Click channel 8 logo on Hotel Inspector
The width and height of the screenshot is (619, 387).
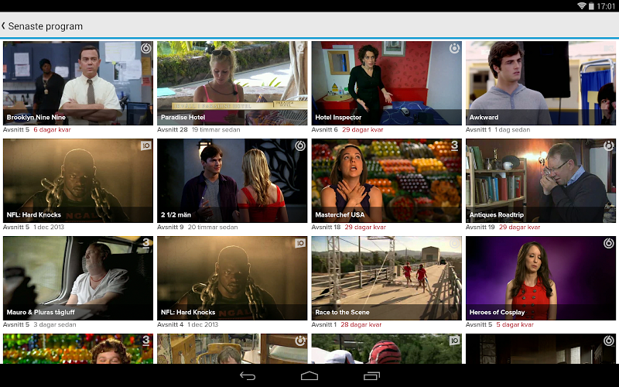454,48
